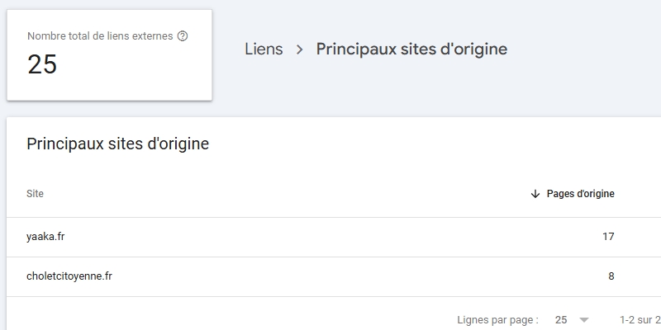Screen dimensions: 661x330
Task: Go back to Liens breadcrumb
Action: [x=264, y=49]
